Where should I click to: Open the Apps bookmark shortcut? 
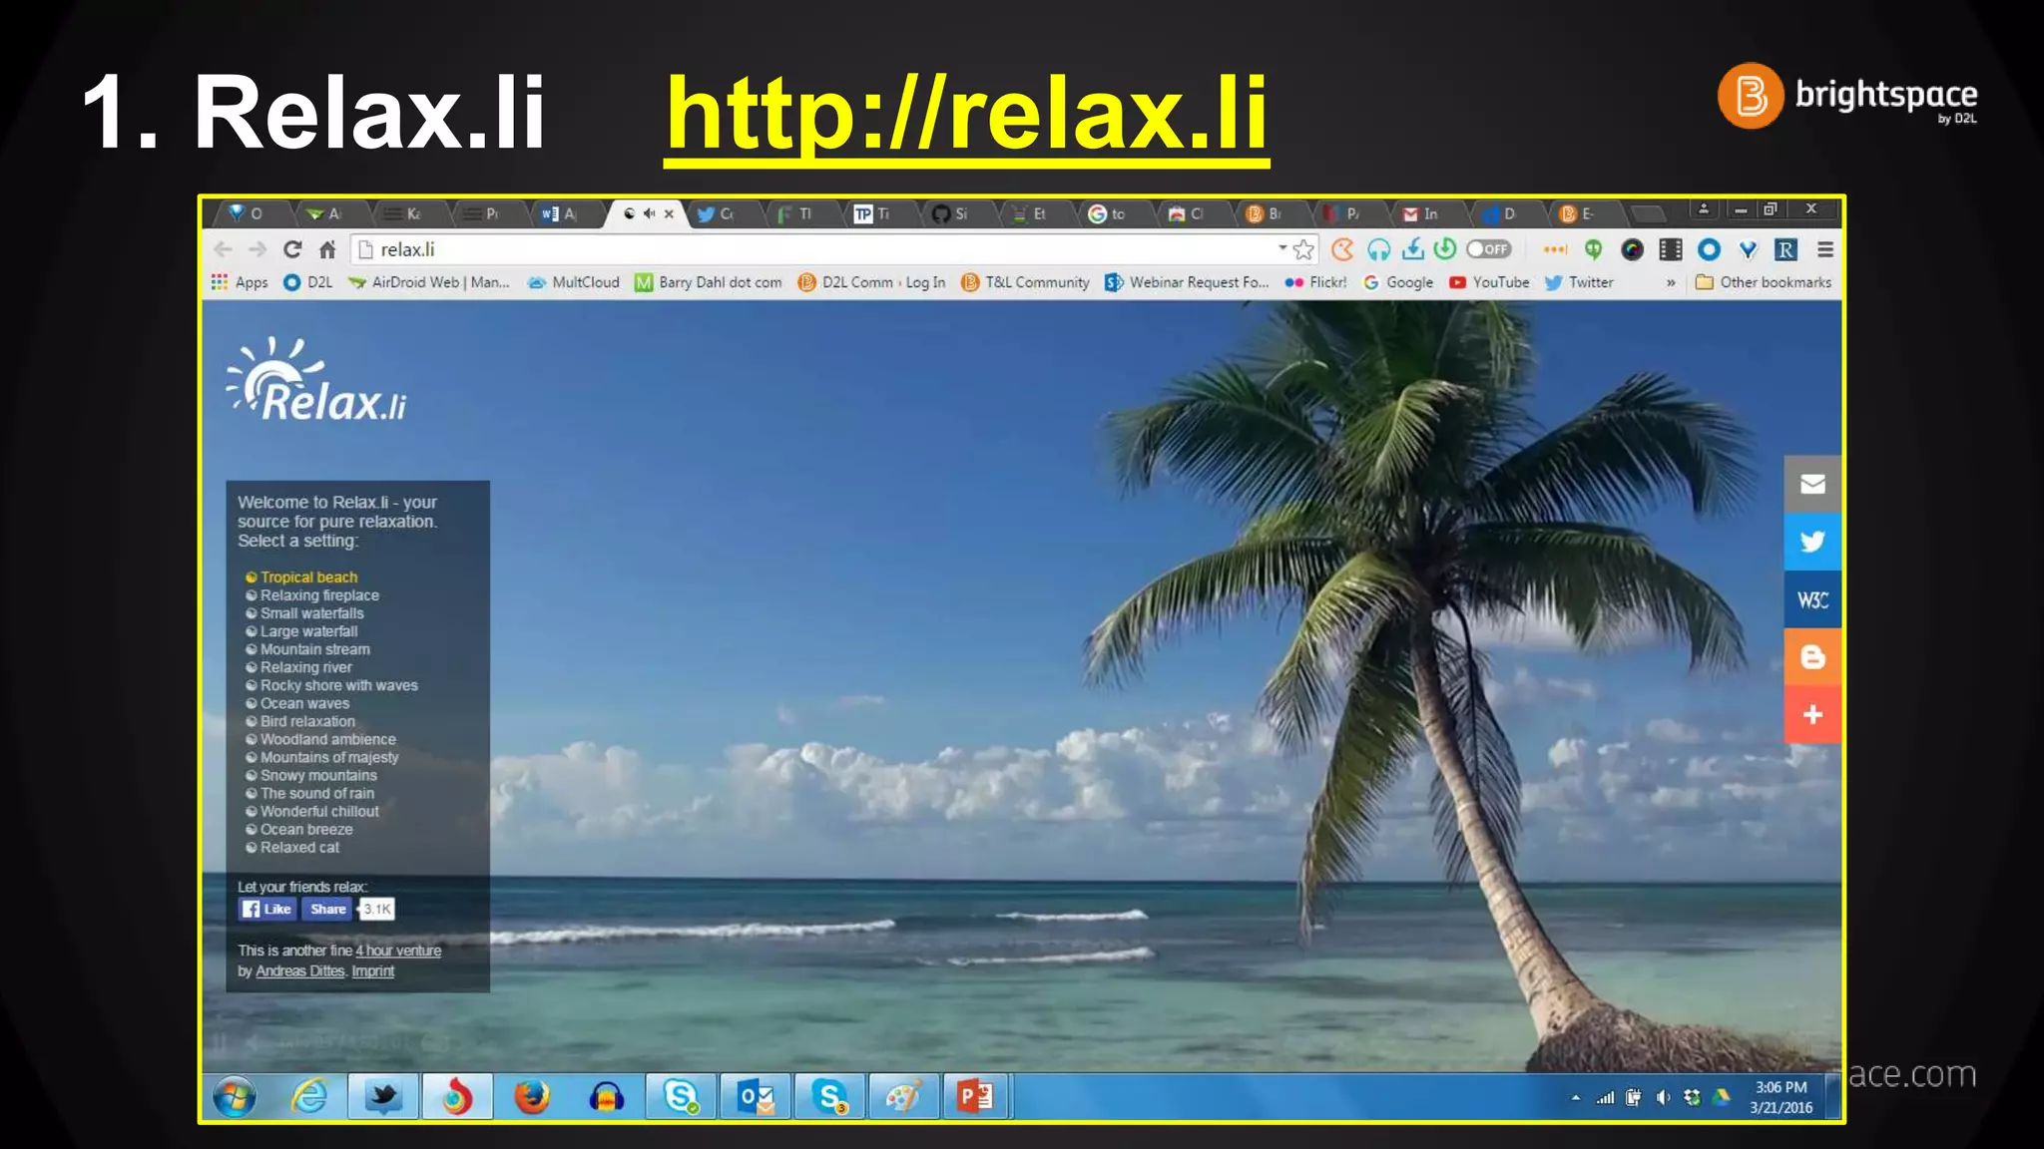[x=240, y=282]
